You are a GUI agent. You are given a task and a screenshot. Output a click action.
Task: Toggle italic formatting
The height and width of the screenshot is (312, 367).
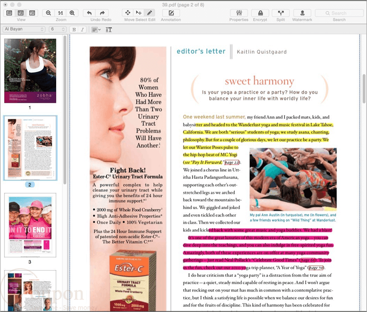pos(82,29)
